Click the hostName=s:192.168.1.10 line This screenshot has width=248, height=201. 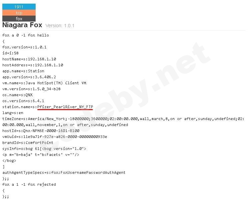pyautogui.click(x=29, y=59)
